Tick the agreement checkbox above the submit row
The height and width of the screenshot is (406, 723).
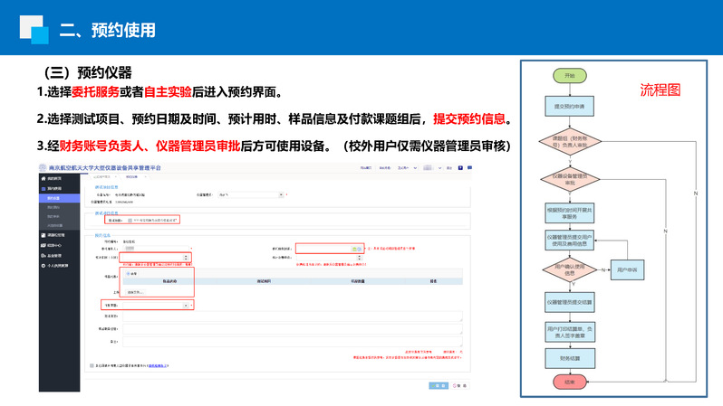[x=92, y=365]
